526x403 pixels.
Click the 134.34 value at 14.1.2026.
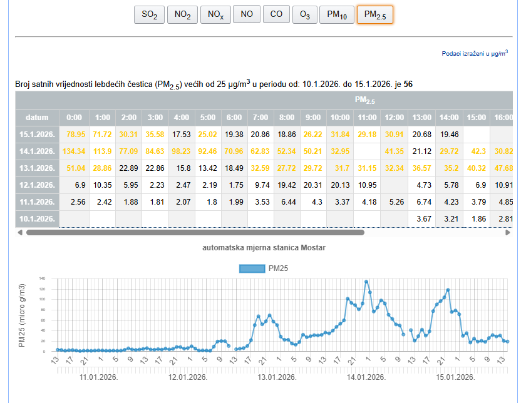tap(74, 151)
